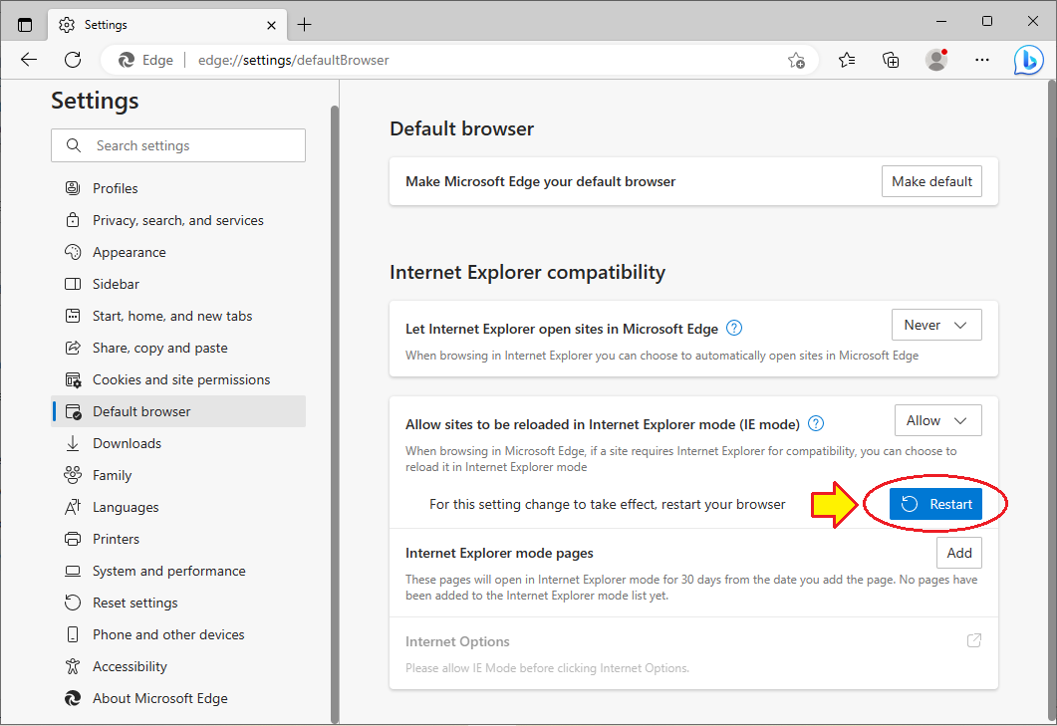Open Languages settings
Image resolution: width=1057 pixels, height=726 pixels.
click(x=178, y=507)
